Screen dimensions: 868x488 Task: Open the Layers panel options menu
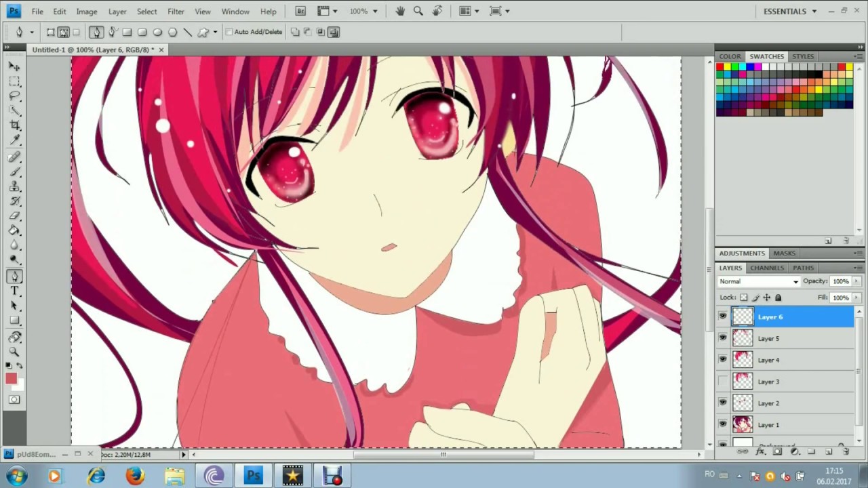860,268
